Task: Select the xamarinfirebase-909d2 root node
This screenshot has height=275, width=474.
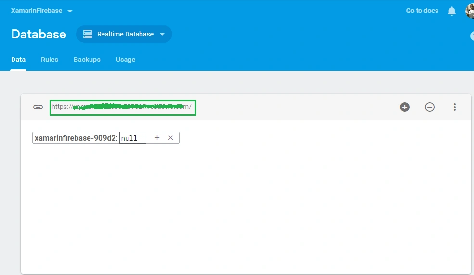Action: [75, 138]
